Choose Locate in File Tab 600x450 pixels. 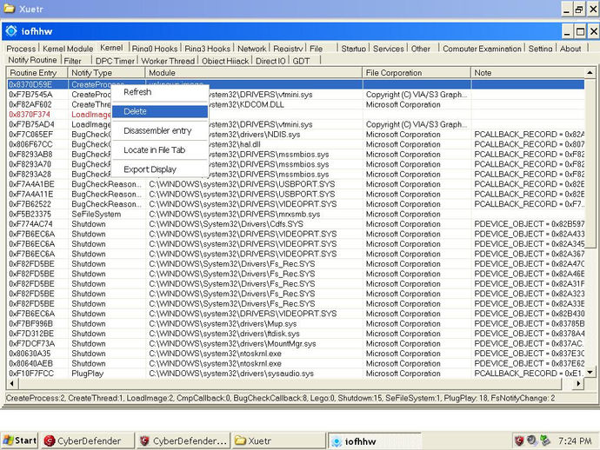160,150
